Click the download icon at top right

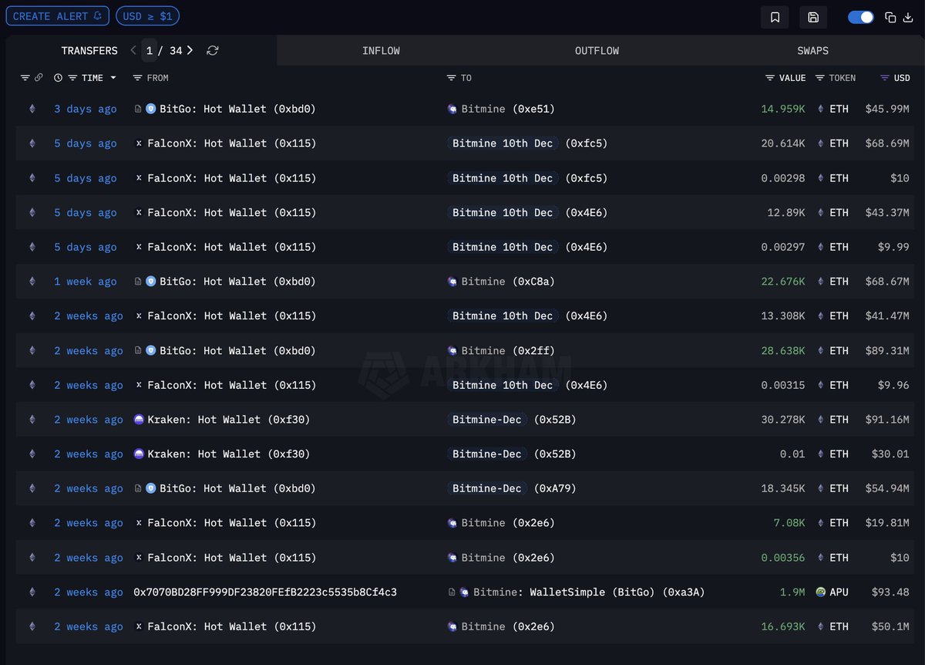tap(907, 17)
